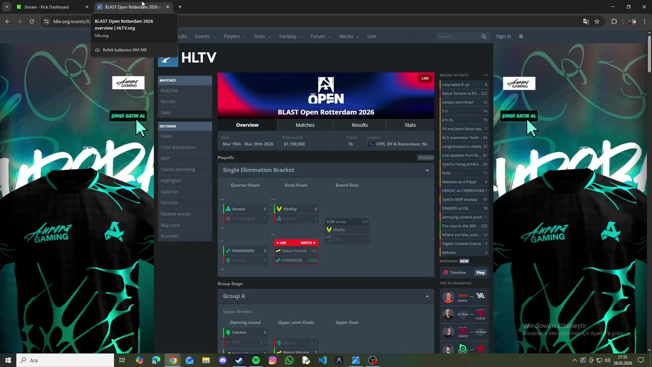
Task: Collapse the Single Elimination Bracket section
Action: 427,170
